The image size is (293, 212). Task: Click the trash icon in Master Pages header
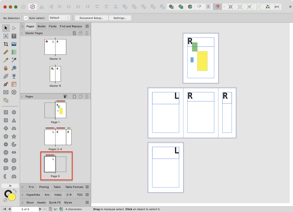pyautogui.click(x=87, y=33)
